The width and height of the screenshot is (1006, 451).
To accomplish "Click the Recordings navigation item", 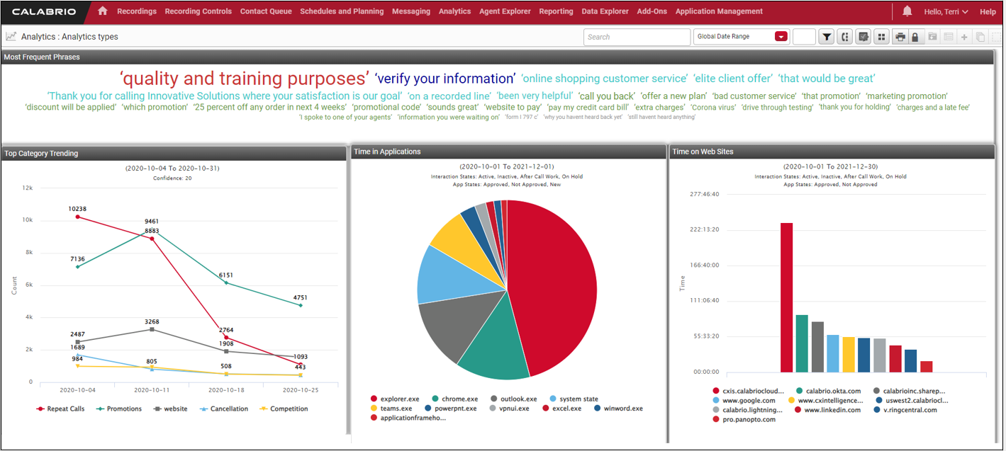I will pyautogui.click(x=137, y=11).
